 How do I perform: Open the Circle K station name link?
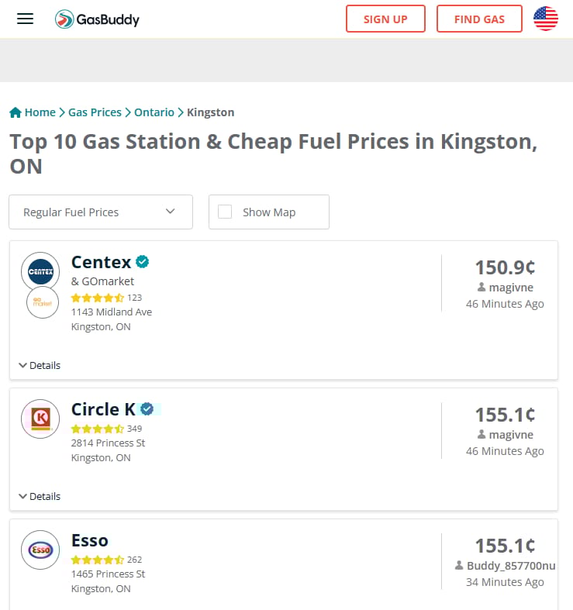[x=103, y=409]
